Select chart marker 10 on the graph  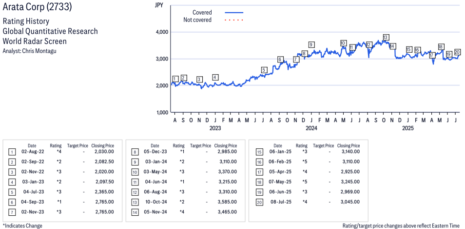coord(343,43)
